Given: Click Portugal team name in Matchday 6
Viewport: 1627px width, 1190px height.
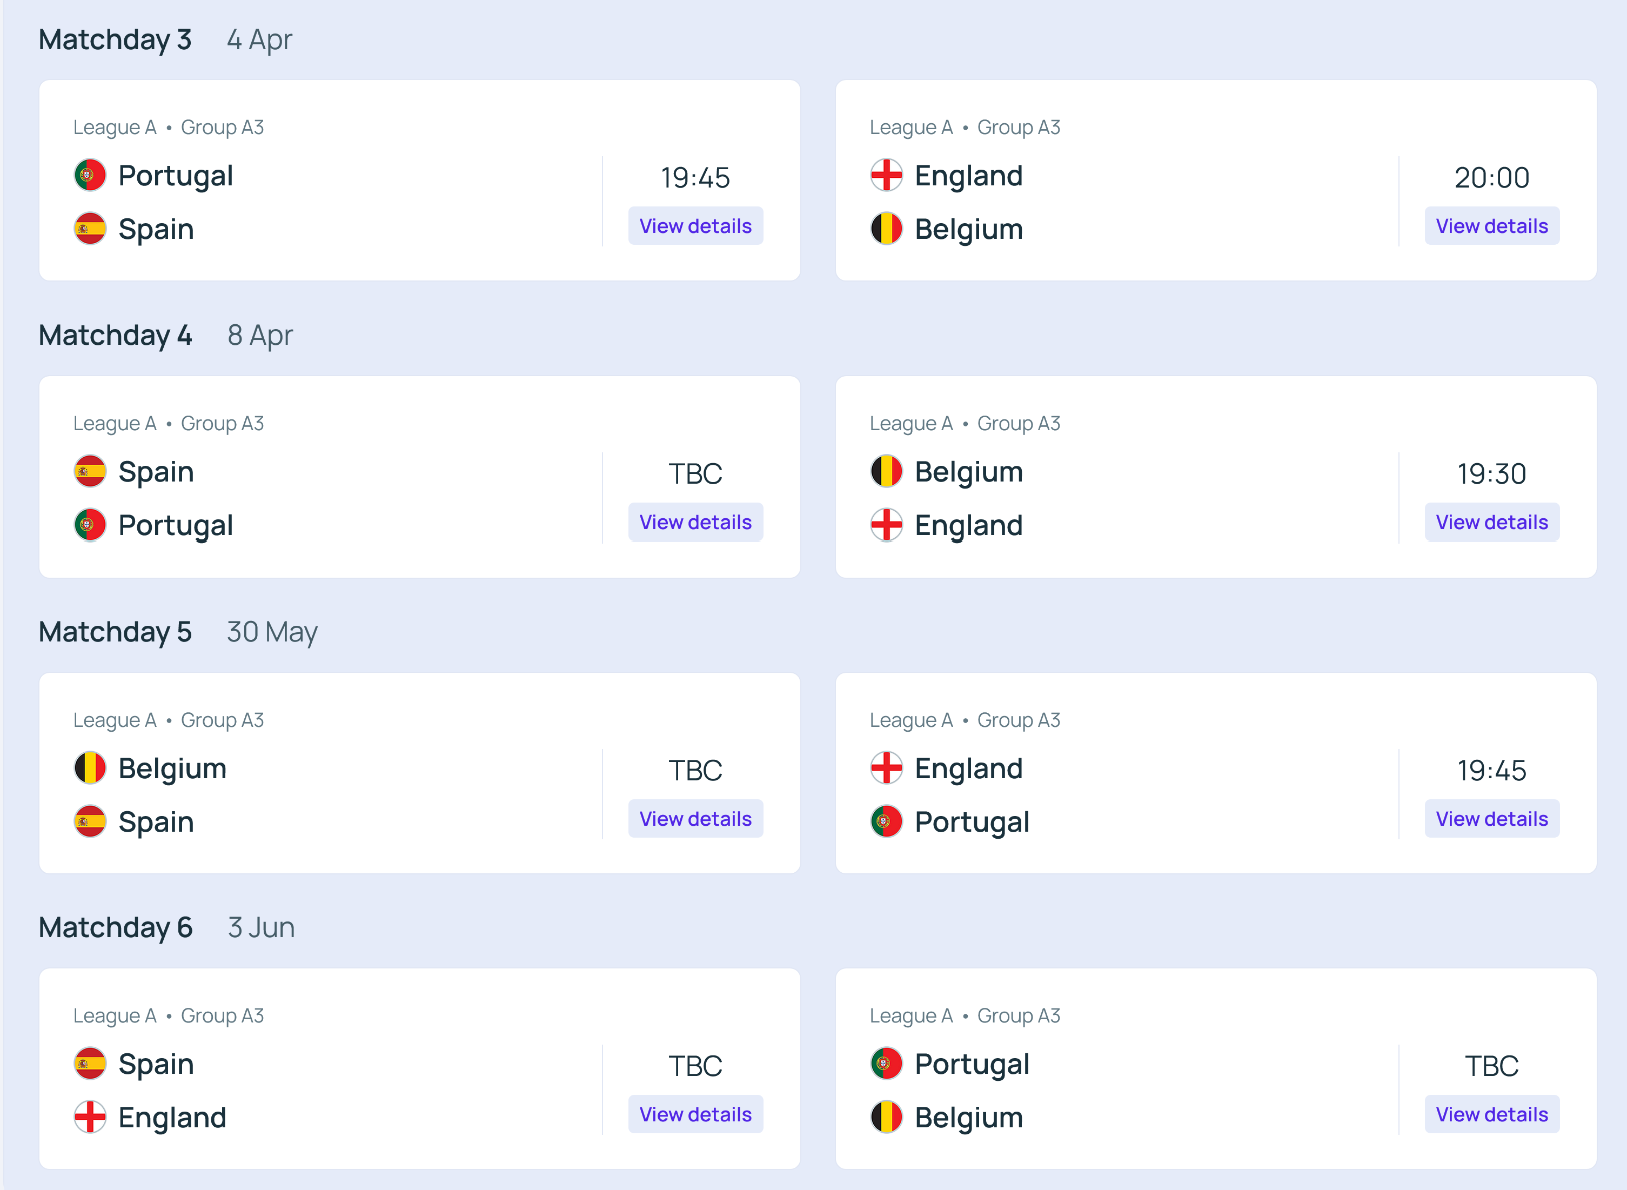Looking at the screenshot, I should [x=972, y=1064].
